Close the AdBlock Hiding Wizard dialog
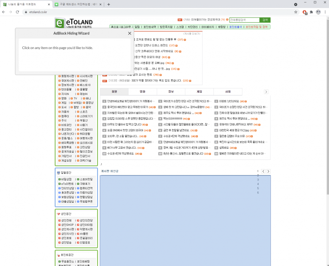Image resolution: width=329 pixels, height=266 pixels. tap(130, 33)
